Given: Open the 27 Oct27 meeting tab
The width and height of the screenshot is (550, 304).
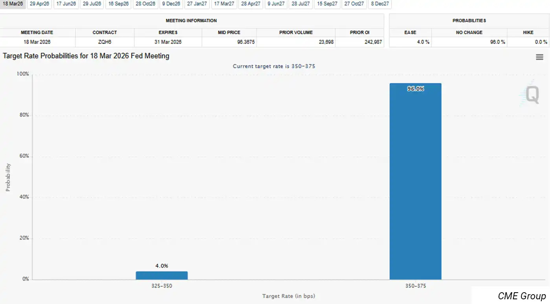Looking at the screenshot, I should point(354,4).
